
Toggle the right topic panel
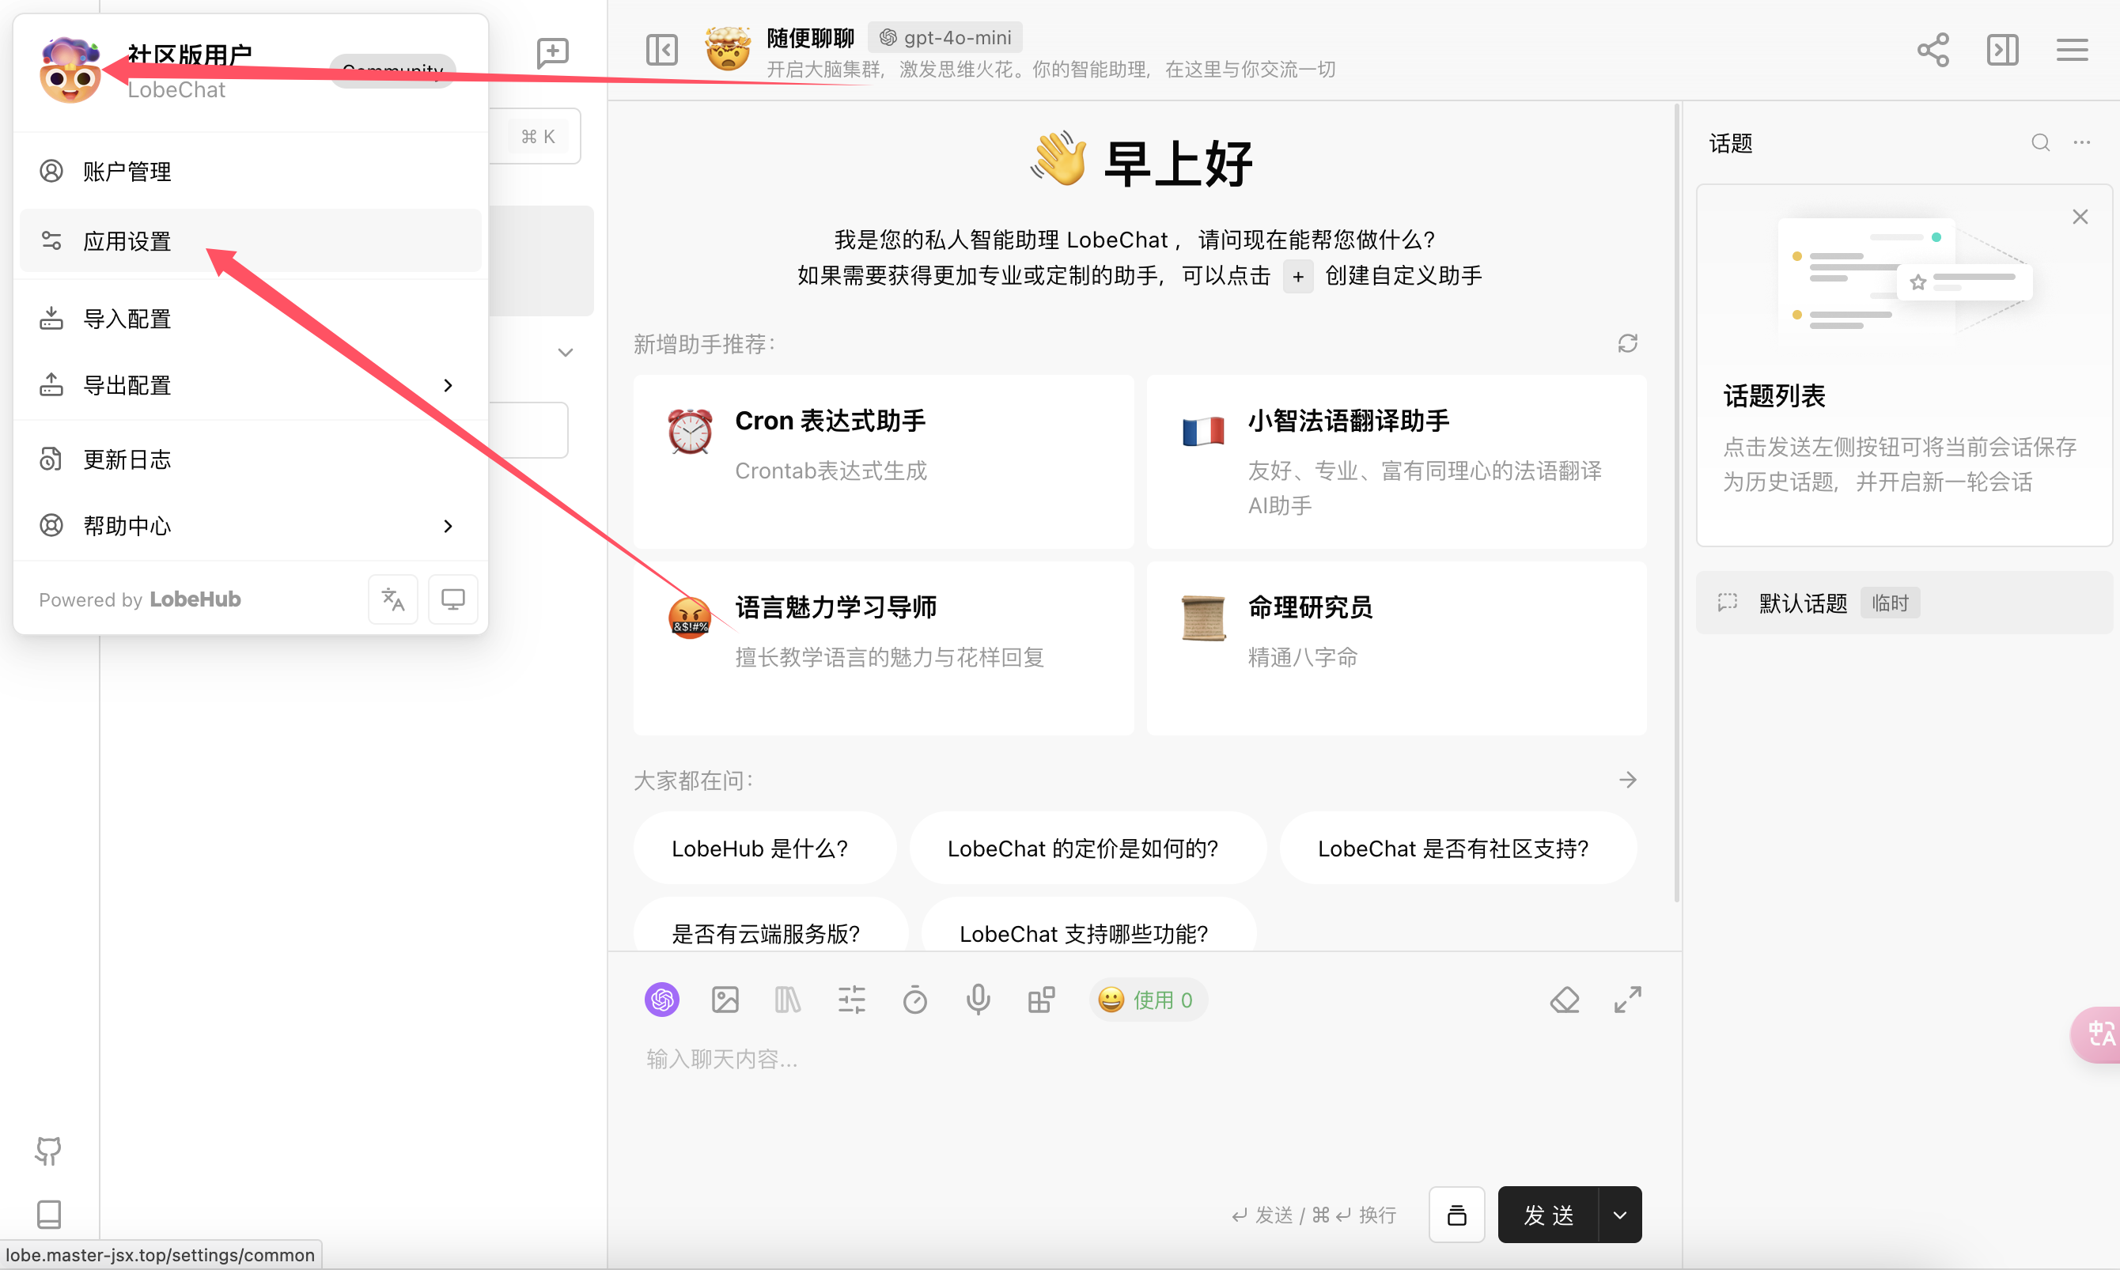[x=2002, y=50]
